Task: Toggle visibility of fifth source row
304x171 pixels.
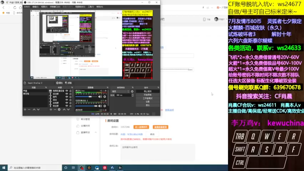Action: pos(67,103)
